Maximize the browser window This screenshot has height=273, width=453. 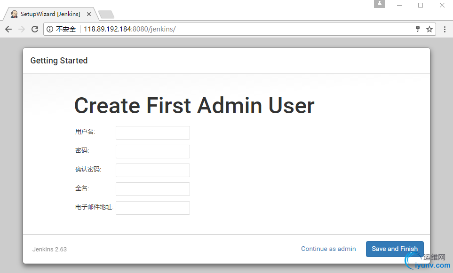click(421, 5)
